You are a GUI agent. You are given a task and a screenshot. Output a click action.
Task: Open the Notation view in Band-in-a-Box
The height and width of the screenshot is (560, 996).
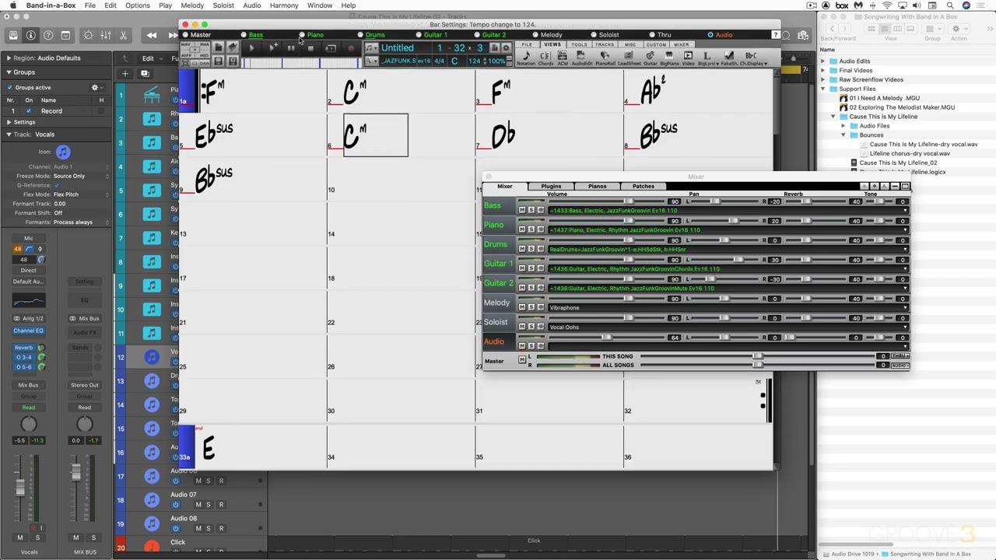coord(526,57)
